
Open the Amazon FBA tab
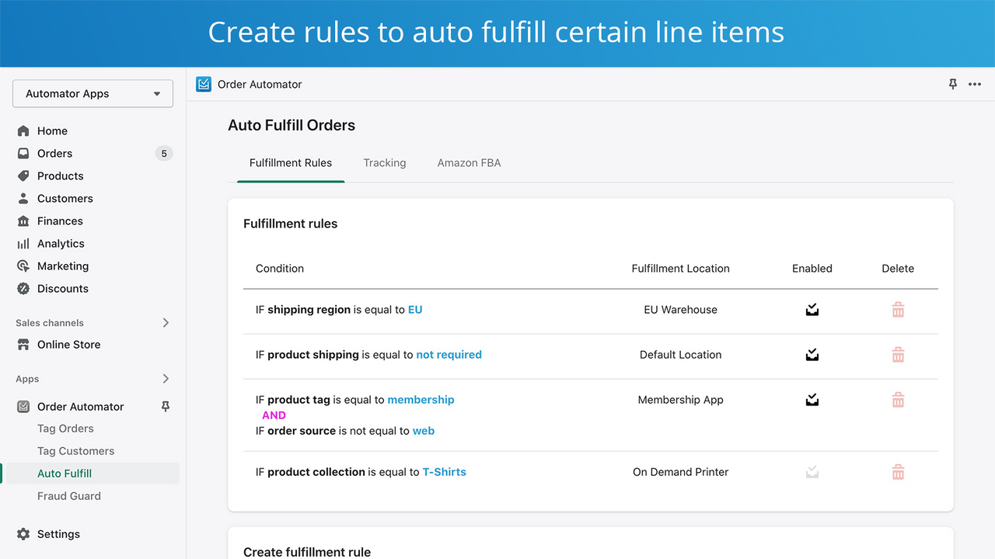click(469, 162)
